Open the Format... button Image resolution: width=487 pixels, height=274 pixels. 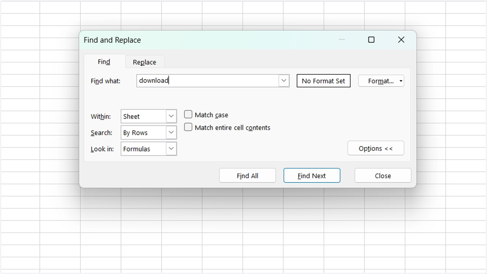click(x=381, y=81)
